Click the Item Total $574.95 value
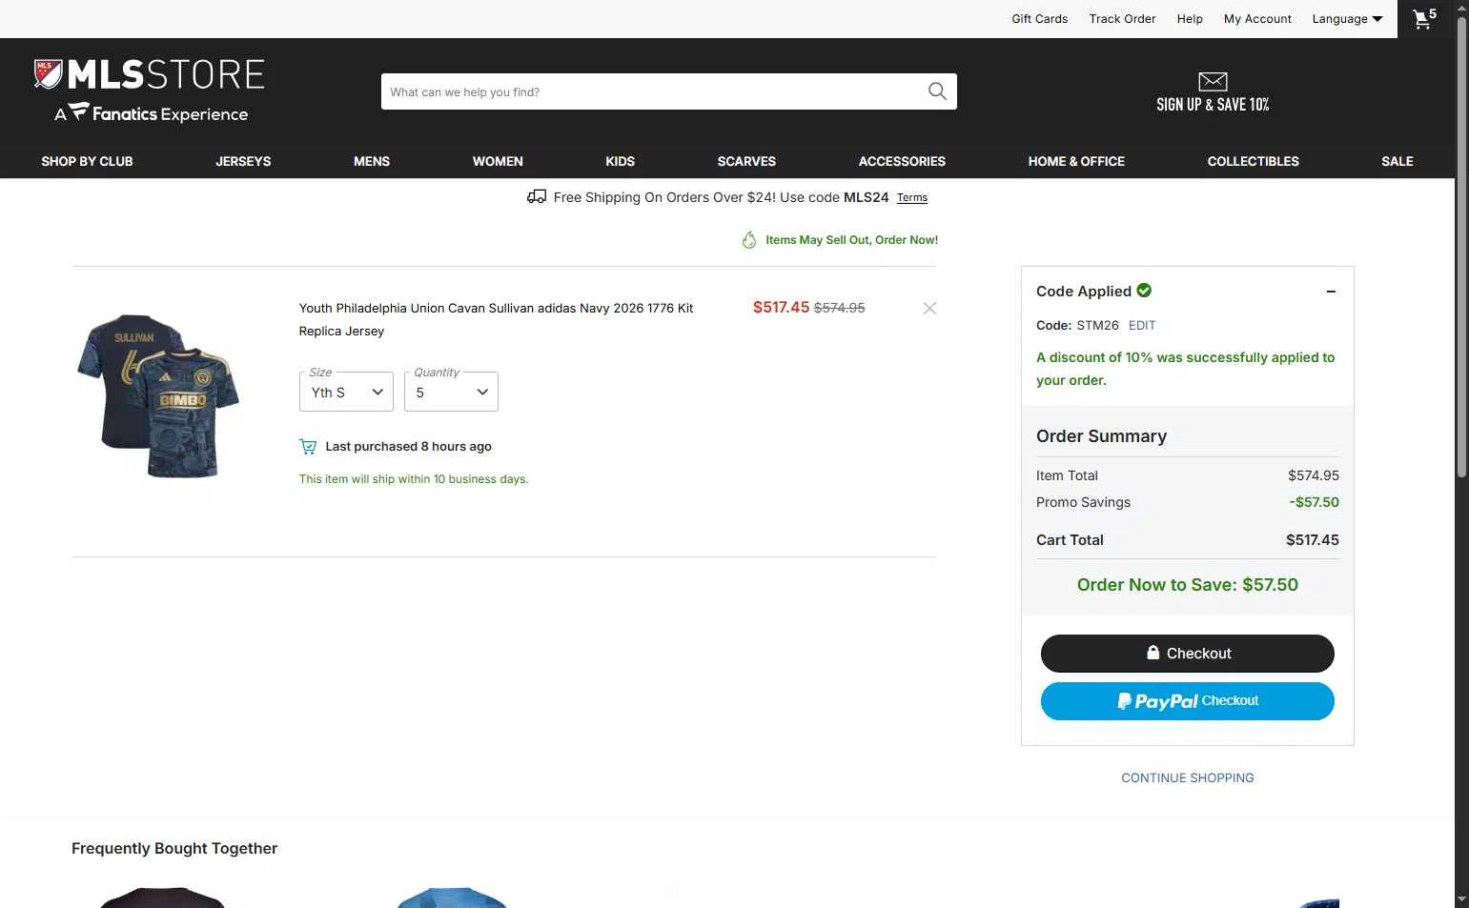 1313,475
